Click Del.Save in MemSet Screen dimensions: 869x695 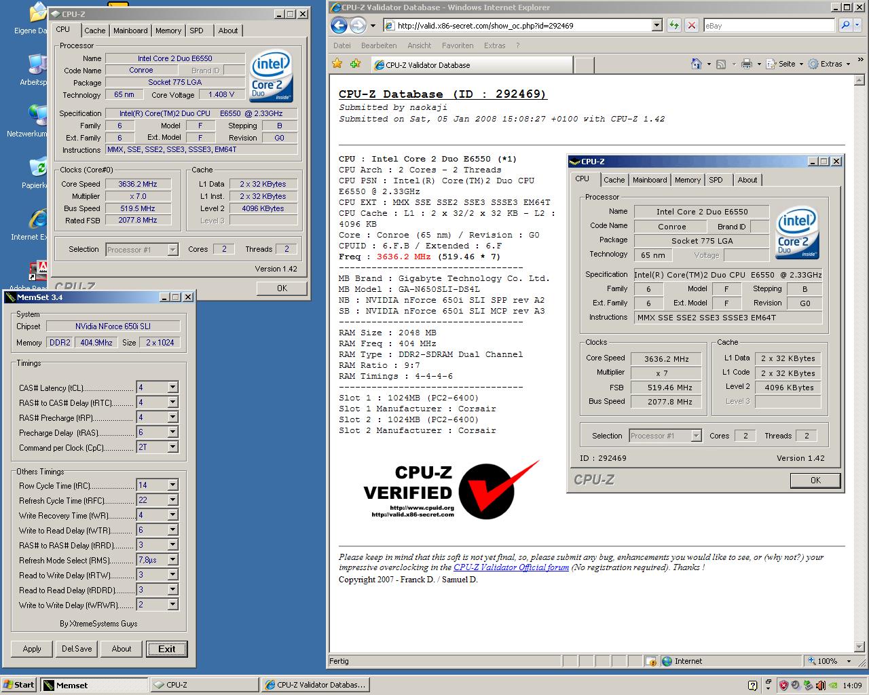click(77, 649)
